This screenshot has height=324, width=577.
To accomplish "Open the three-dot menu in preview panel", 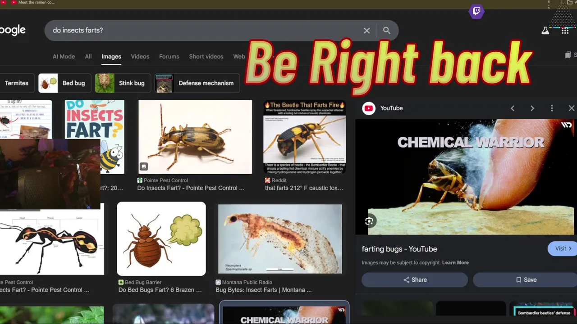I will tap(552, 108).
